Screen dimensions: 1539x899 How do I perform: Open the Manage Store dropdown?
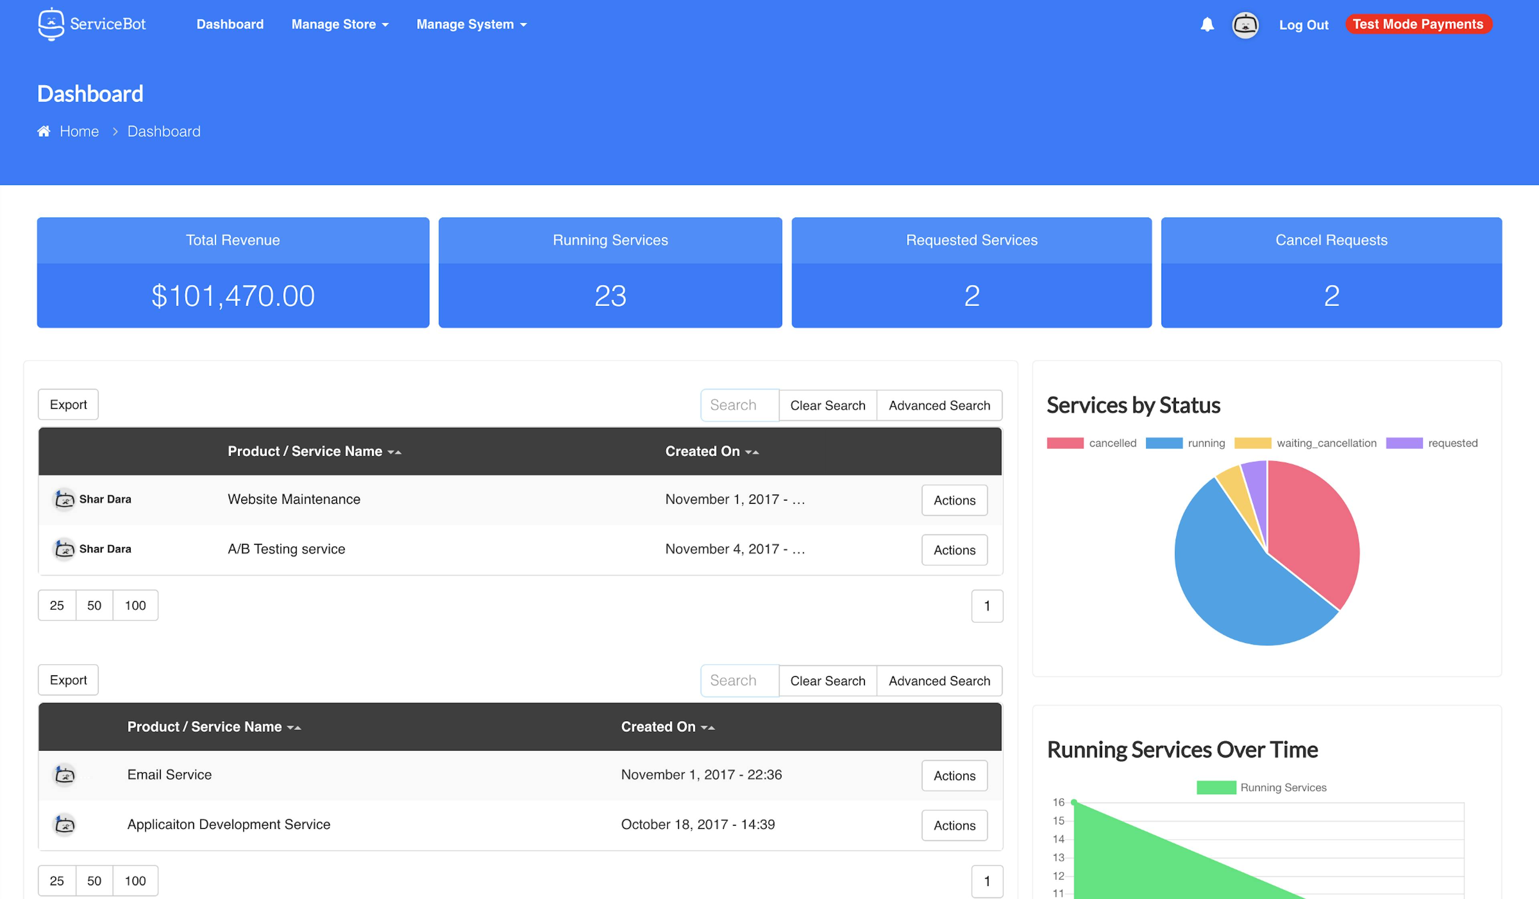tap(339, 24)
